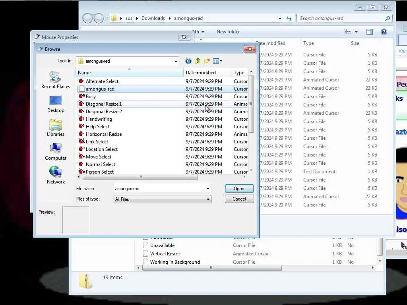Open Network in places sidebar
This screenshot has width=407, height=305.
(56, 175)
